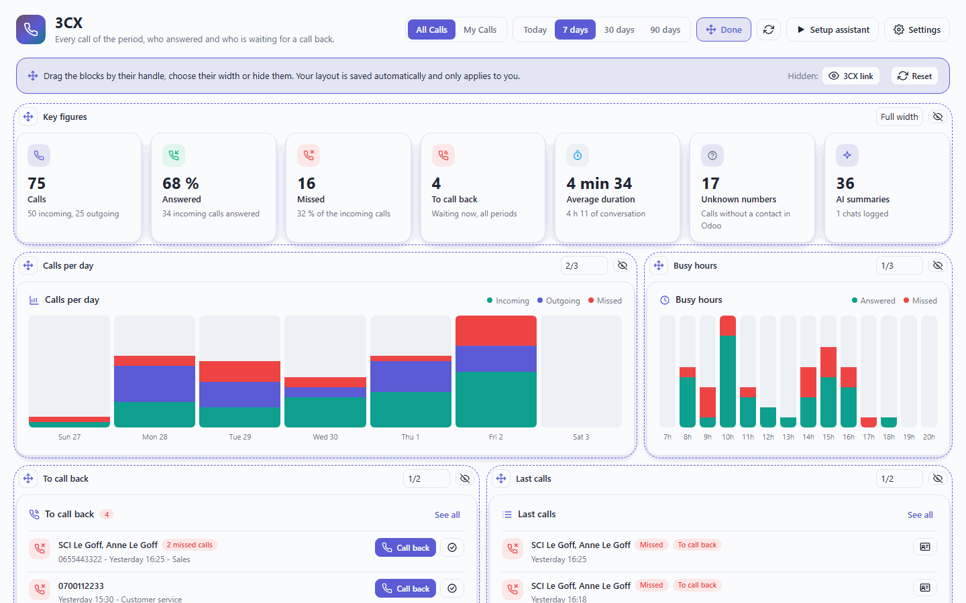Grab the Key figures drag handle
The image size is (966, 603).
coord(28,117)
